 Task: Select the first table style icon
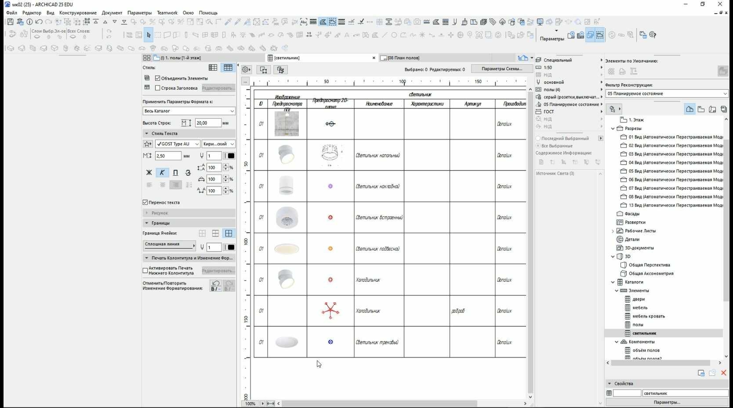pyautogui.click(x=213, y=68)
